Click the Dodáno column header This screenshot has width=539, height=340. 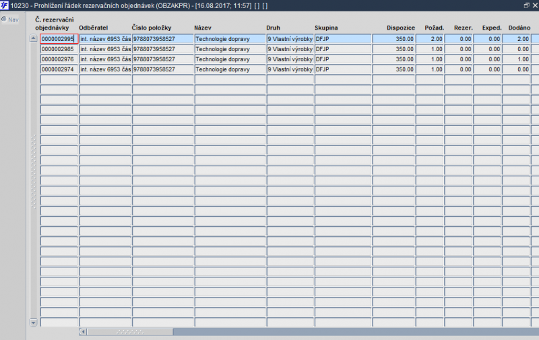point(519,28)
